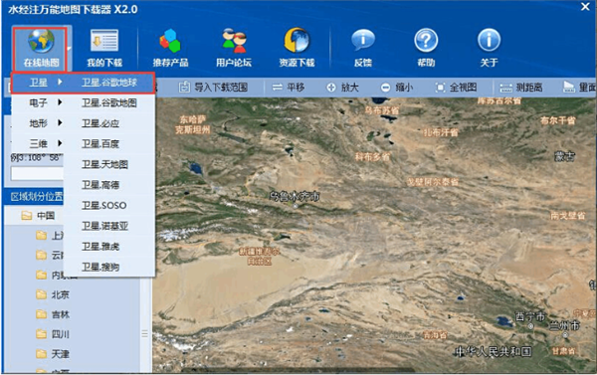Choose 卫星.高德 menu entry
The image size is (597, 375).
109,185
